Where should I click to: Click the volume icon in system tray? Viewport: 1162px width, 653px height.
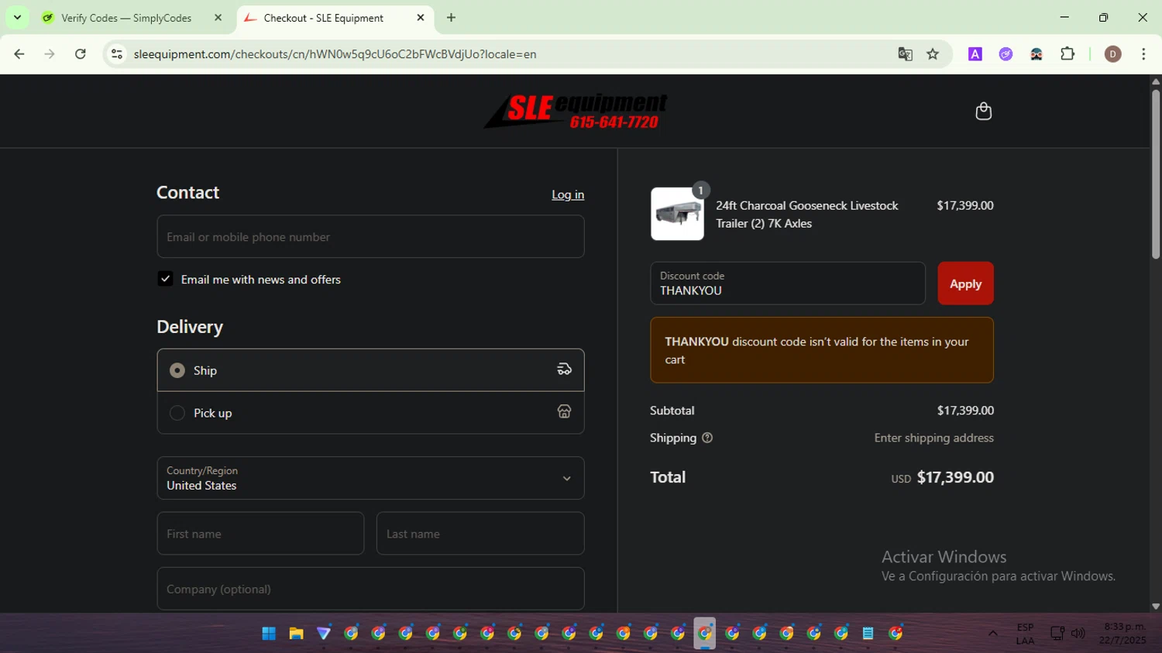[x=1078, y=634]
